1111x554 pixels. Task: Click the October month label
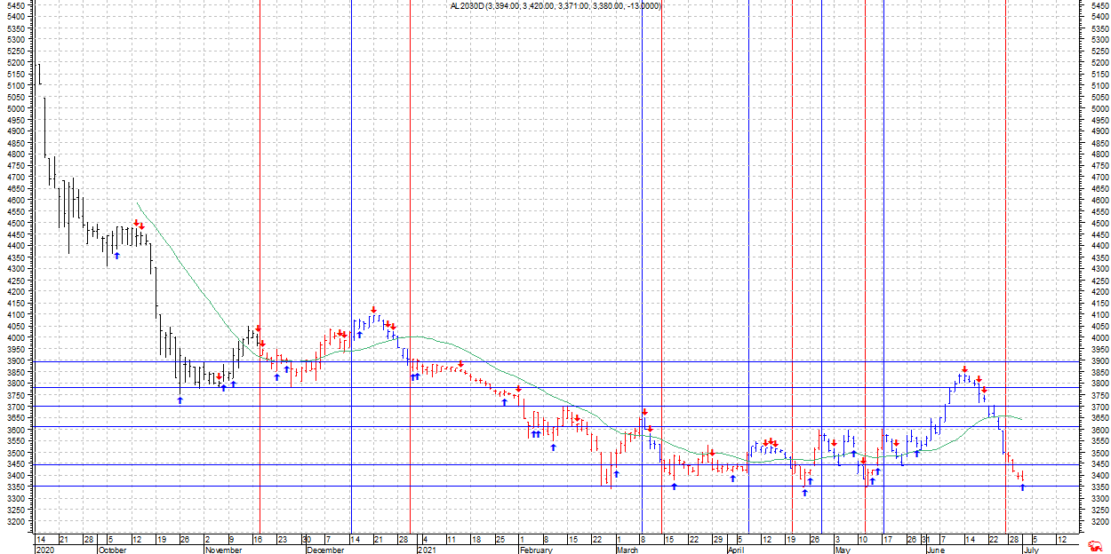112,550
